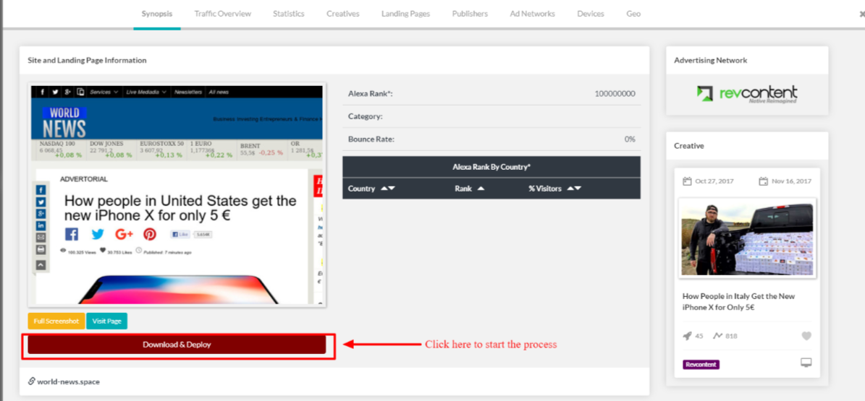Click the Twitter icon in the preview's black top bar
865x401 pixels.
coord(55,92)
